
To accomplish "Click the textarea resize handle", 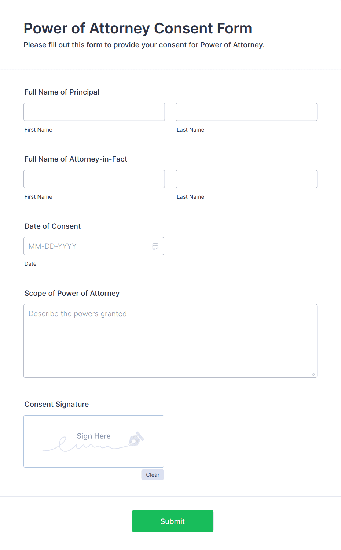I will [313, 374].
